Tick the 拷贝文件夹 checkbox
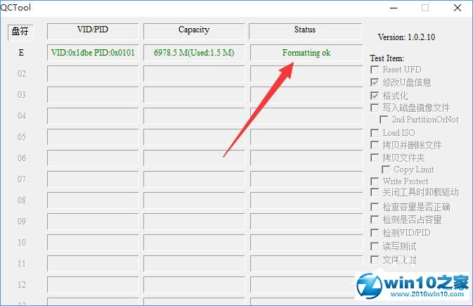Viewport: 473px width, 306px height. [375, 158]
